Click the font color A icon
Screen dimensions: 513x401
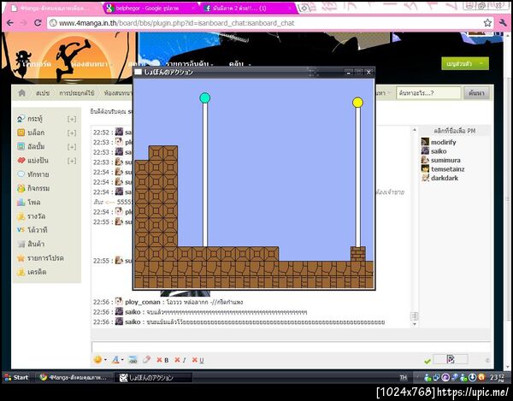click(x=115, y=360)
